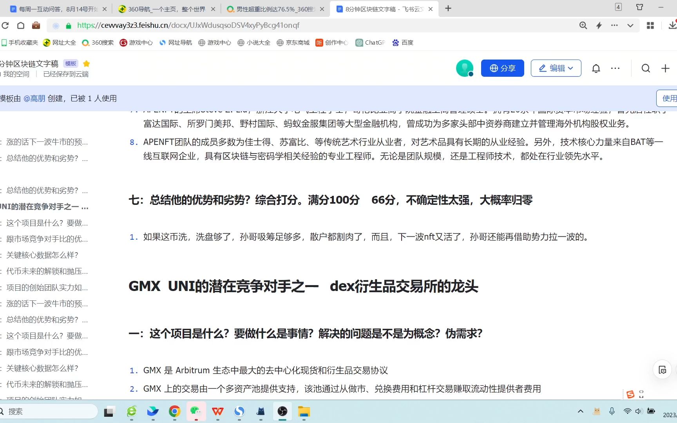Go to the browser home page icon
Viewport: 677px width, 423px height.
[21, 25]
